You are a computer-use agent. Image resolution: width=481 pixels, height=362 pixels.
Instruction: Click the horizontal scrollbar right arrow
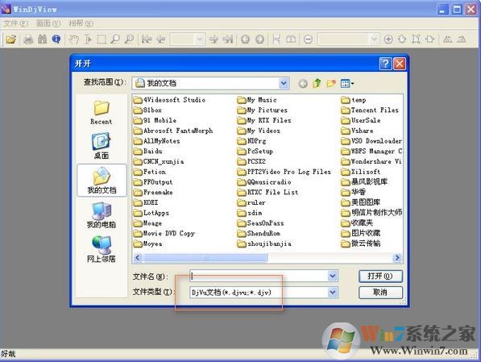click(397, 258)
